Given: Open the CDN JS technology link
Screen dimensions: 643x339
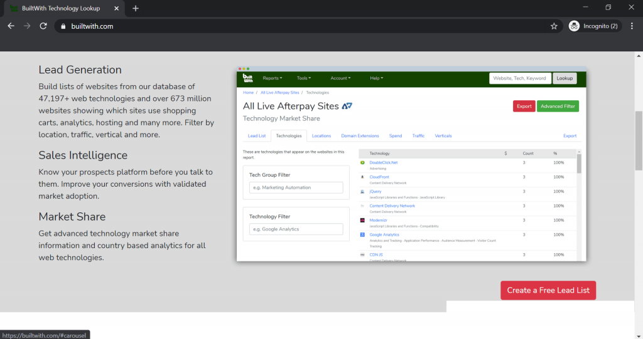Looking at the screenshot, I should point(376,254).
